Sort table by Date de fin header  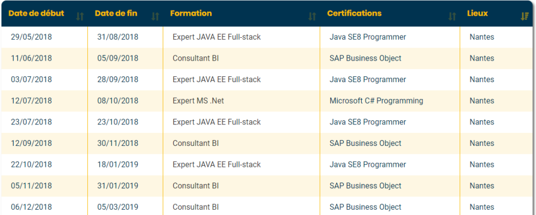pos(116,14)
